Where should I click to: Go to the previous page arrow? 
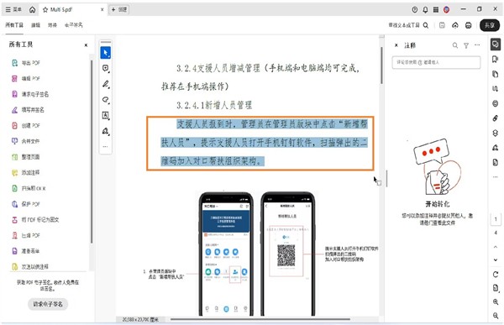tap(496, 247)
